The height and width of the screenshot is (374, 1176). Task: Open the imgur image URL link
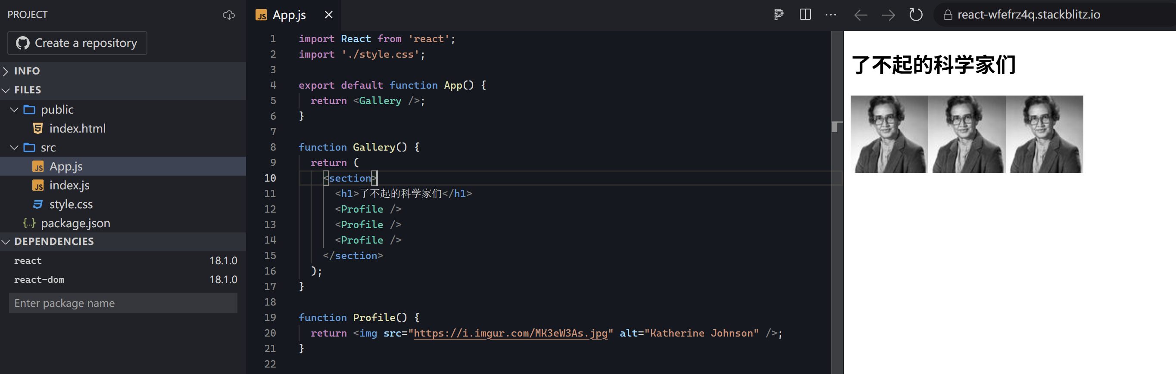[510, 334]
